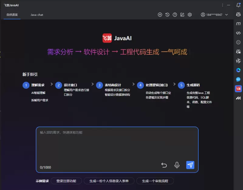The width and height of the screenshot is (243, 190).
Task: Open the notification bell in the right sidebar
Action: [x=238, y=5]
